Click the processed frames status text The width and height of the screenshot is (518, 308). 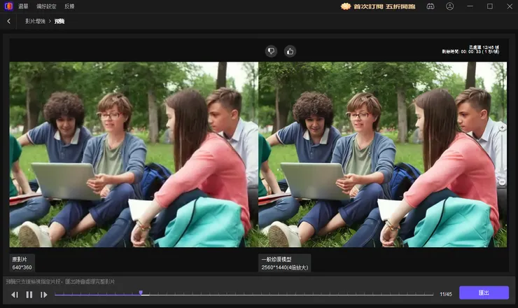[x=484, y=48]
